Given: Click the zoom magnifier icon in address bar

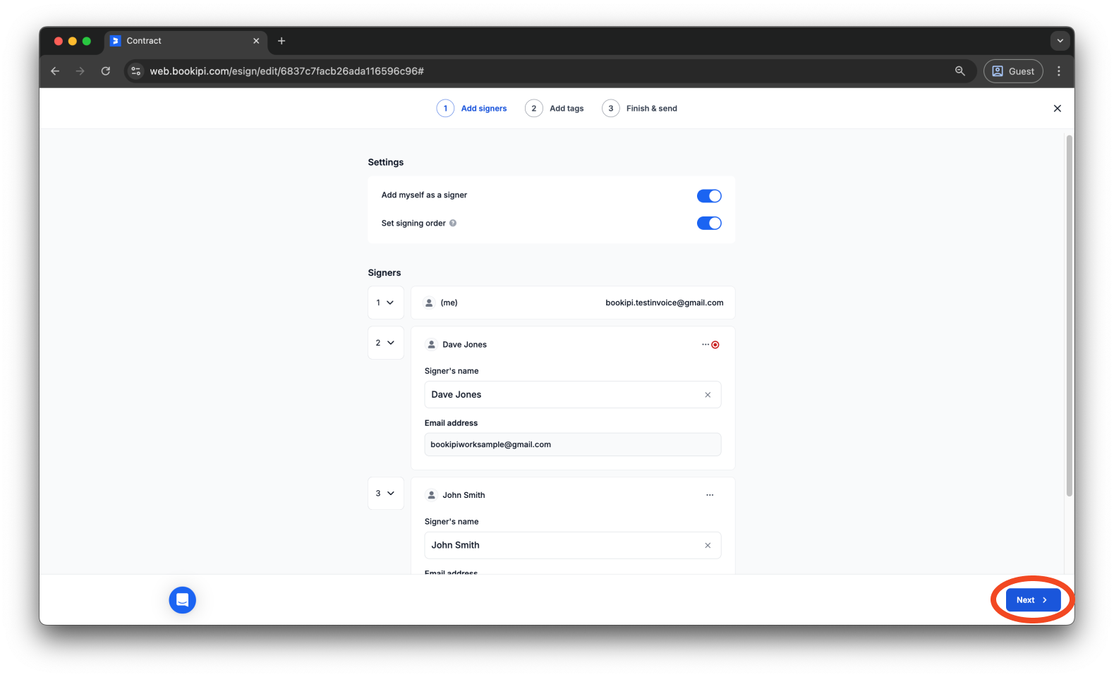Looking at the screenshot, I should pyautogui.click(x=960, y=71).
